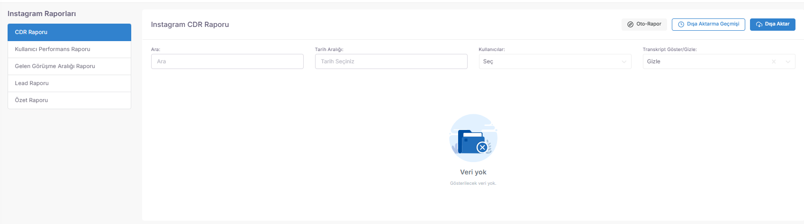Viewport: 804px width, 224px height.
Task: Go to Lead Raporu
Action: 69,83
